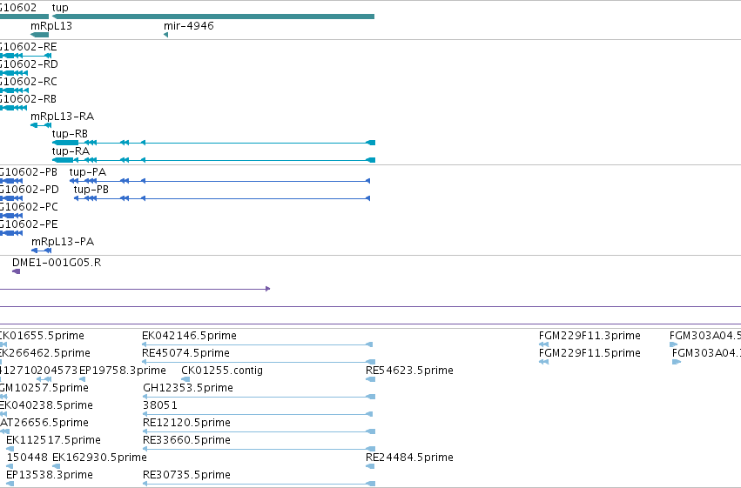Select EP13538.3prime EST label
Image resolution: width=741 pixels, height=488 pixels.
(50, 475)
